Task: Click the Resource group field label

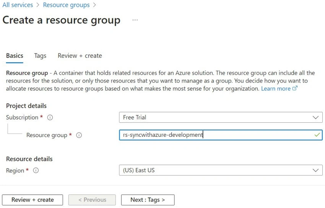Action: tap(47, 135)
